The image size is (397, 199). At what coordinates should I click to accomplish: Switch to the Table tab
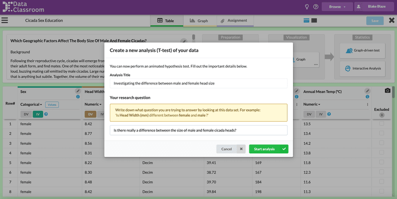pyautogui.click(x=166, y=21)
